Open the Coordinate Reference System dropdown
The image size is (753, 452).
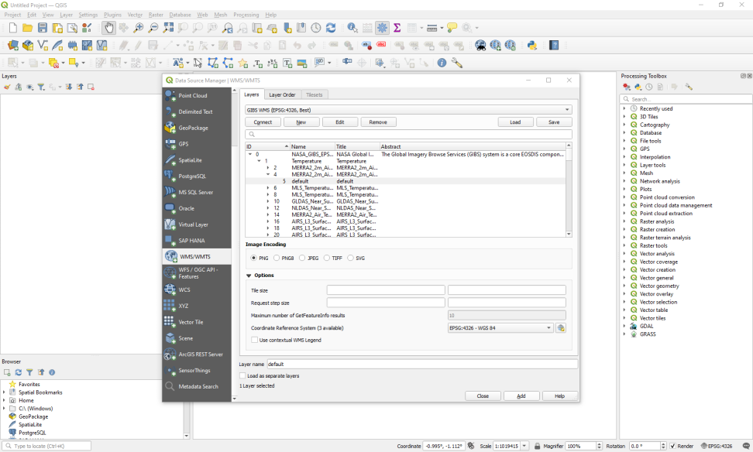500,328
